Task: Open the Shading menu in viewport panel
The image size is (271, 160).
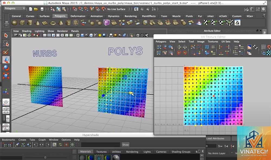Action: click(27, 31)
